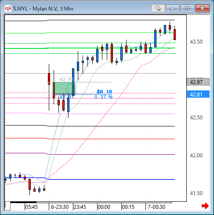Select the green measurement rectangle
The width and height of the screenshot is (214, 215).
point(63,88)
